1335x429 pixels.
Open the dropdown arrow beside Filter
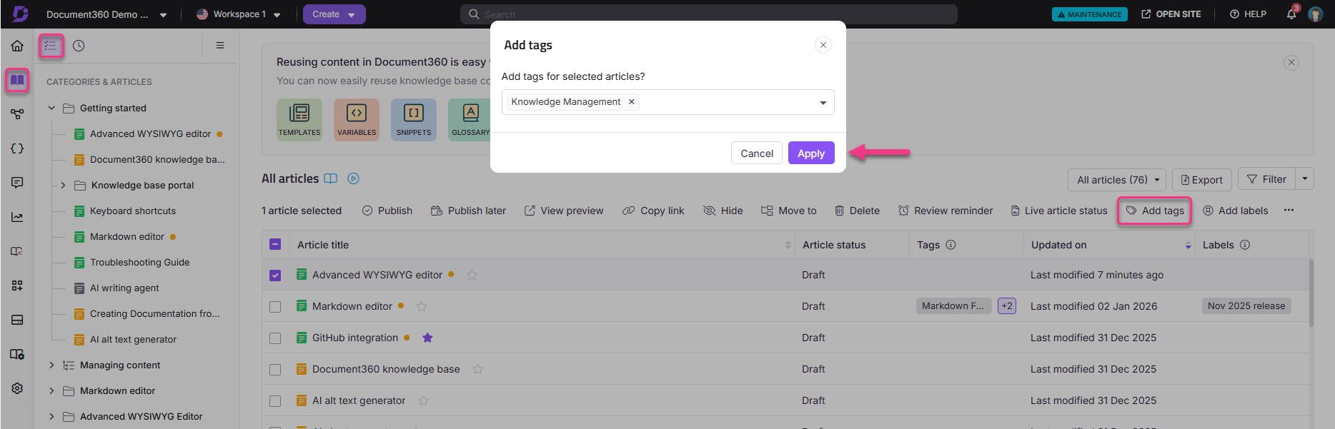[1305, 178]
